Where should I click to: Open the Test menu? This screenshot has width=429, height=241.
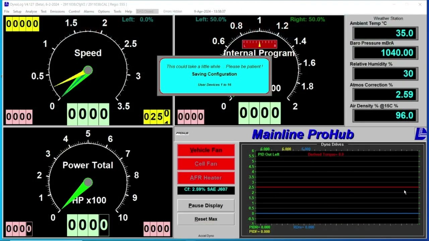click(44, 11)
